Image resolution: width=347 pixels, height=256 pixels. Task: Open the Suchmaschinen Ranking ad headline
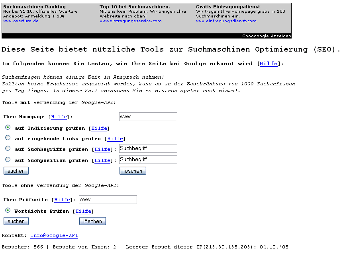click(x=34, y=7)
